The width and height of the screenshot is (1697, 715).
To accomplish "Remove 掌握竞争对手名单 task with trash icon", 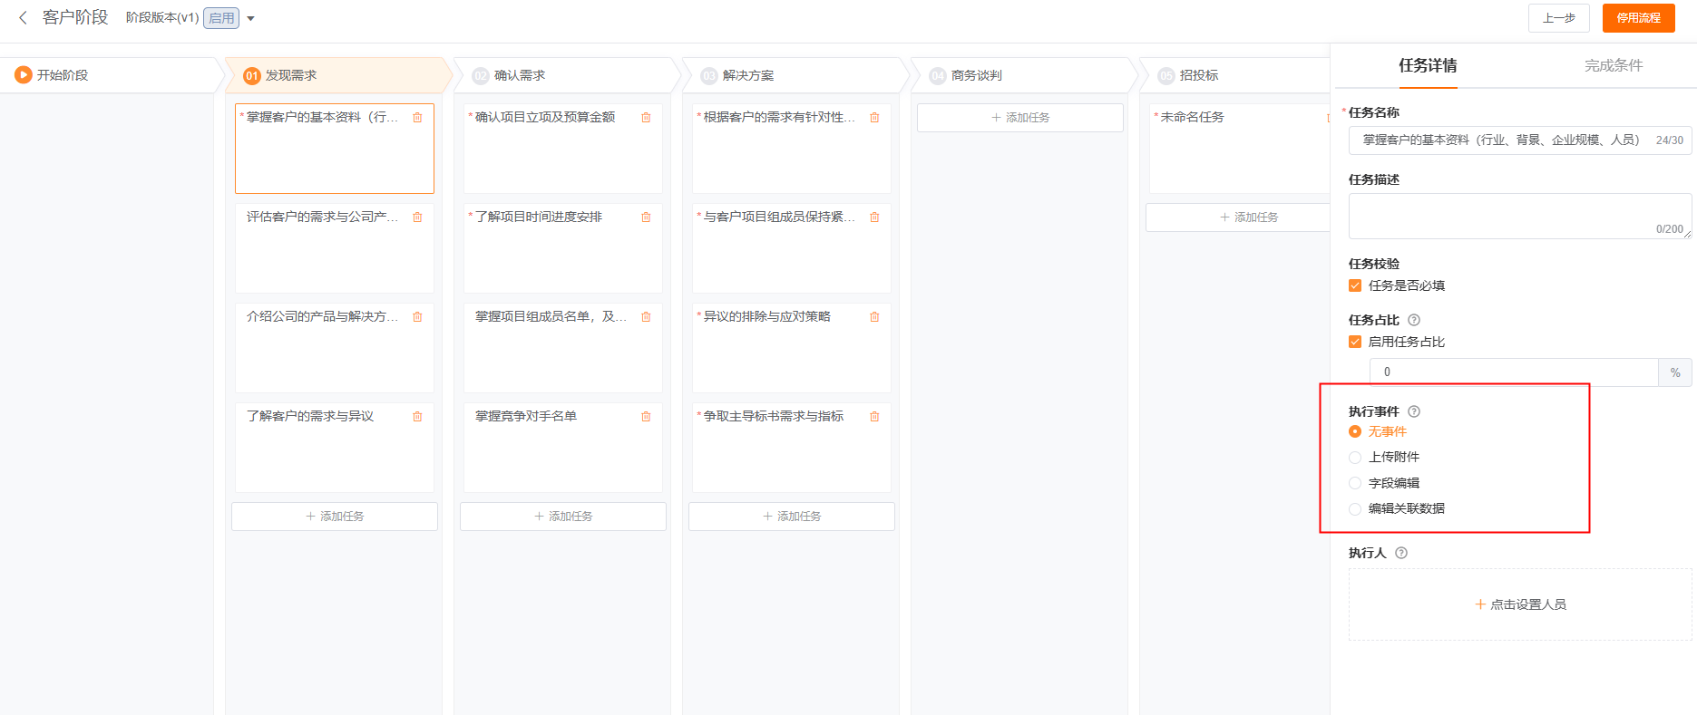I will pyautogui.click(x=646, y=417).
